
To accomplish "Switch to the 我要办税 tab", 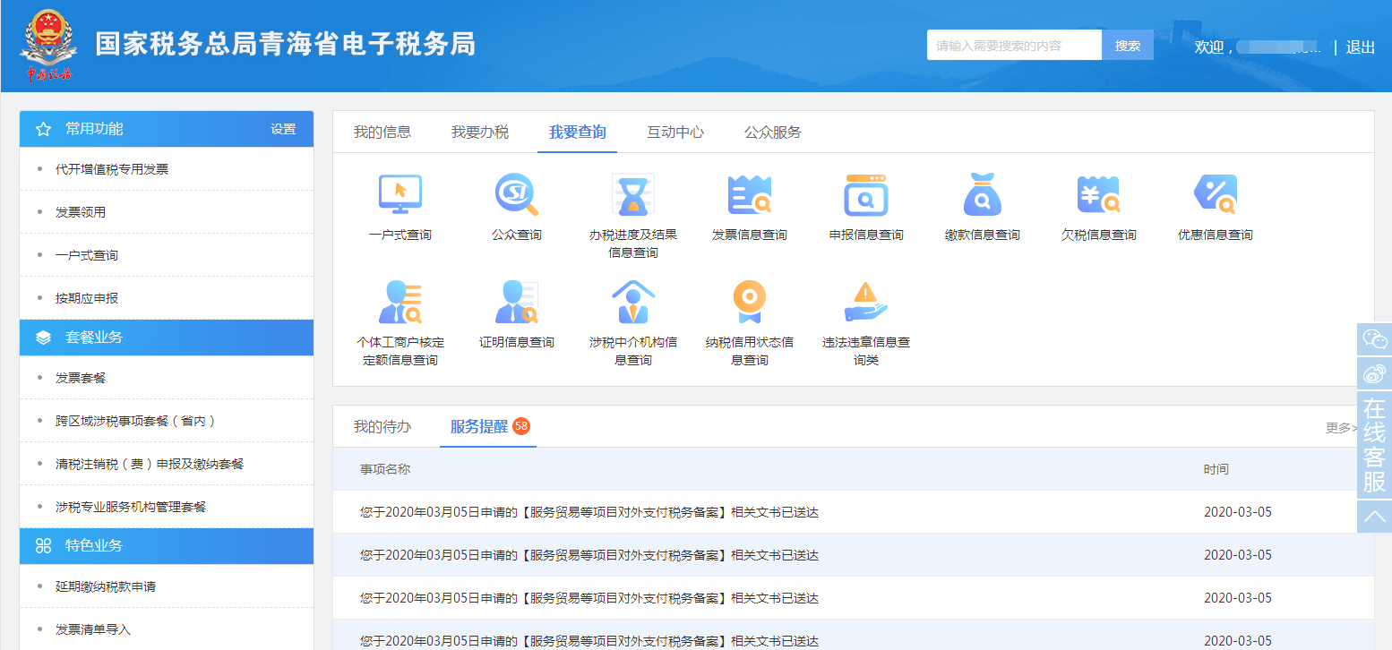I will (479, 133).
